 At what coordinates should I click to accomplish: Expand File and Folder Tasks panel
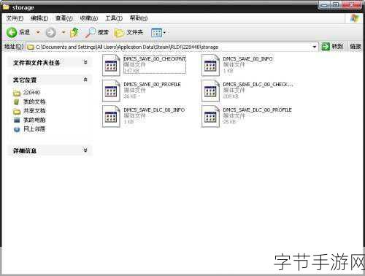[85, 62]
